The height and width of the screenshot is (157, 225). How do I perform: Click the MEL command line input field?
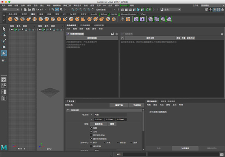(135, 154)
